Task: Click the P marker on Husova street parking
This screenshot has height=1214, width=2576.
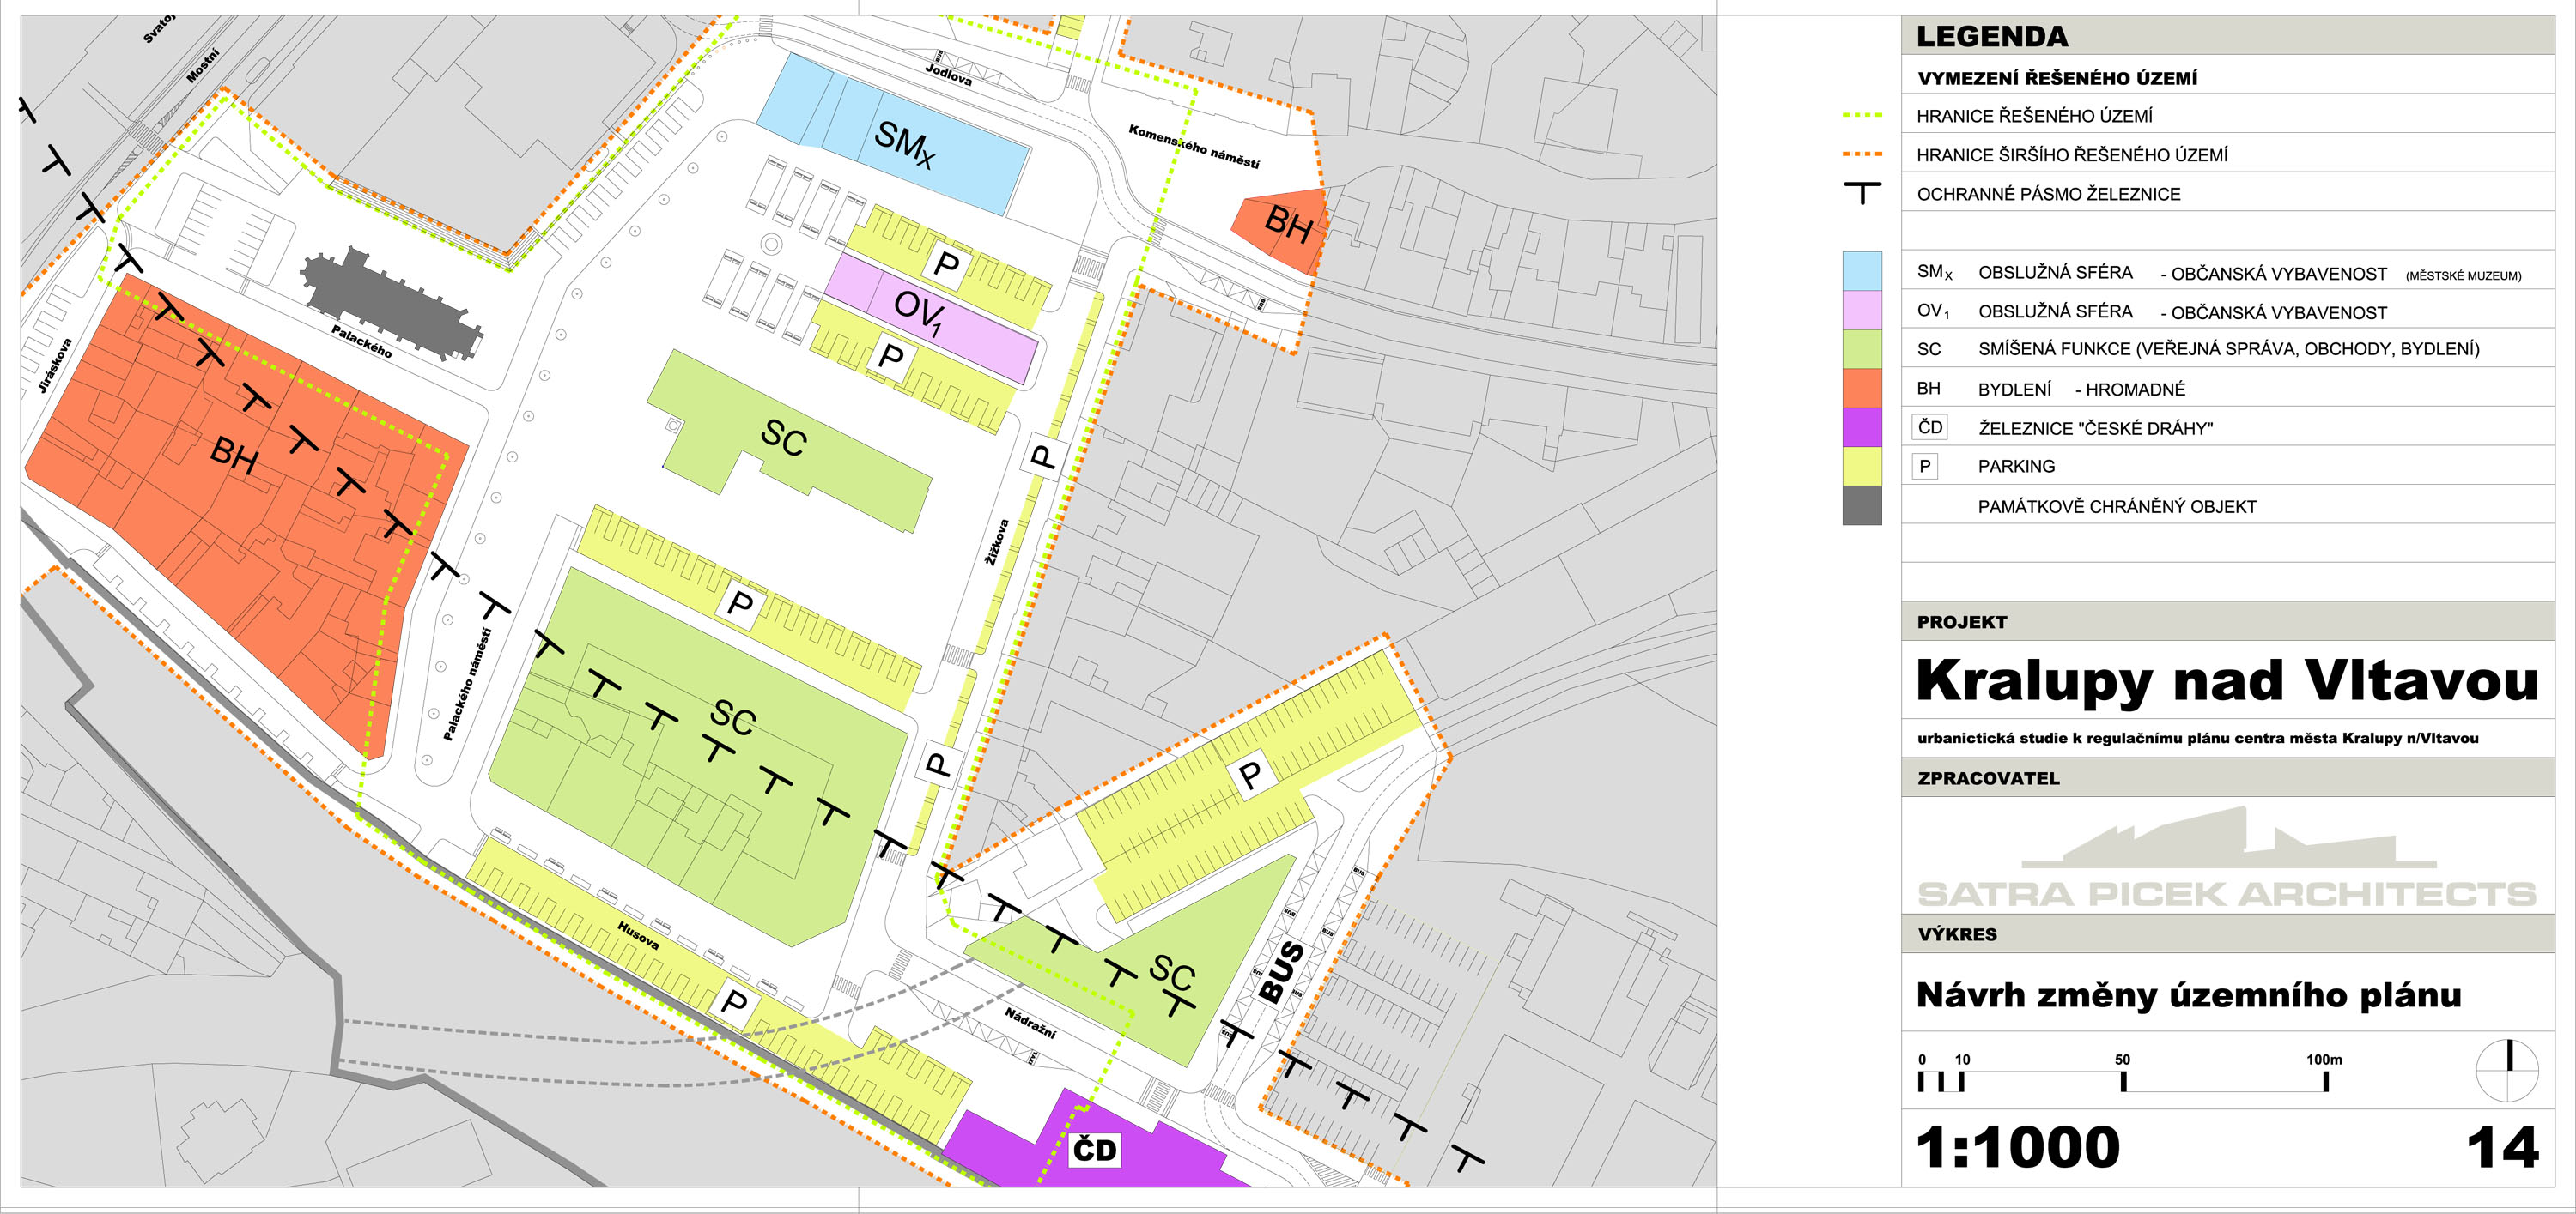Action: pyautogui.click(x=734, y=1001)
